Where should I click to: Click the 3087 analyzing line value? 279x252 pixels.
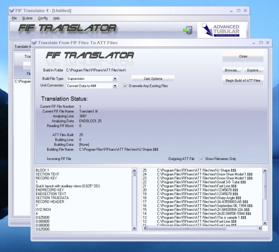[x=83, y=116]
